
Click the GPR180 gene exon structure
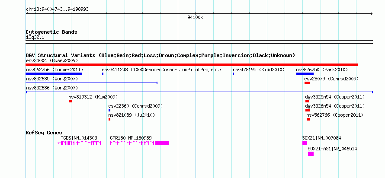[140, 143]
